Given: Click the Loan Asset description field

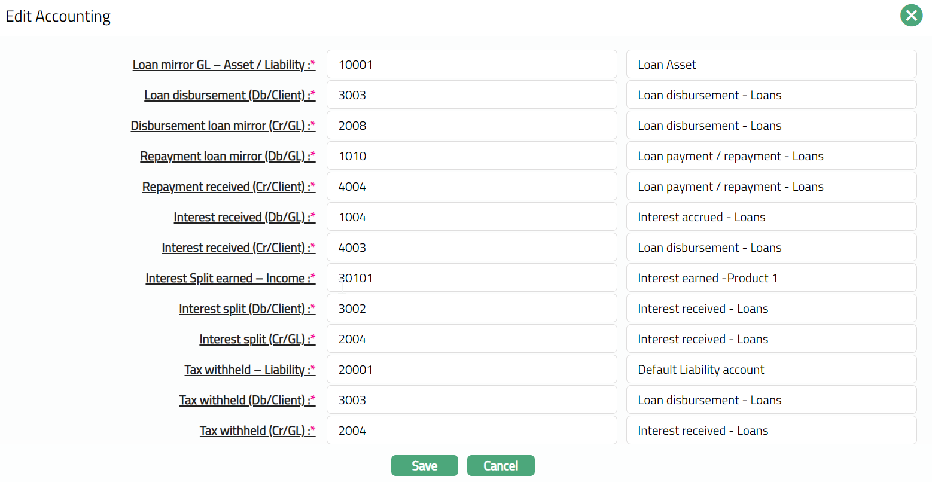Looking at the screenshot, I should coord(771,65).
